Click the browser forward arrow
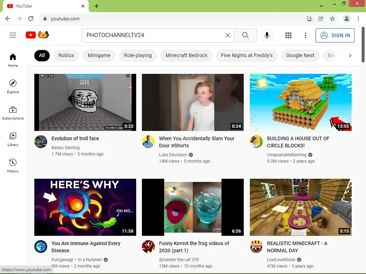Viewport: 366px width, 274px height. (x=19, y=19)
